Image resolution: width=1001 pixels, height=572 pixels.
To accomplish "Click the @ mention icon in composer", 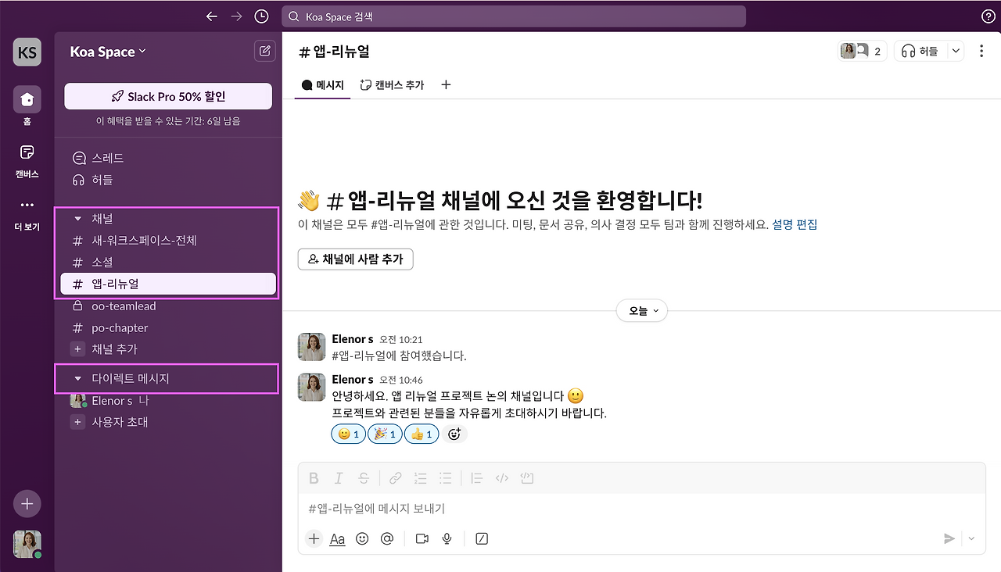I will [x=387, y=538].
